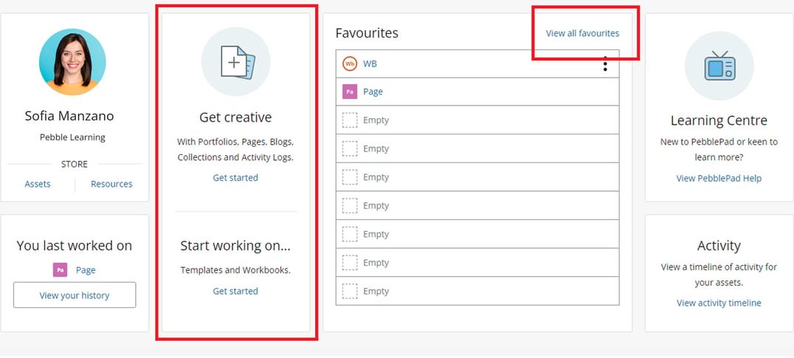The height and width of the screenshot is (358, 794).
Task: Click Sofia Manzano's profile photo
Action: point(72,62)
